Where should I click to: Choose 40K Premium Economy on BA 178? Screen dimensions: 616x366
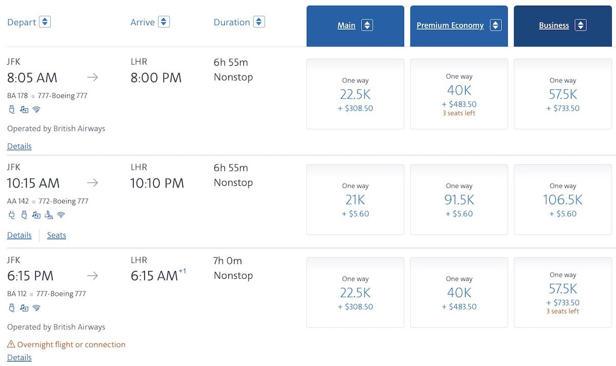(x=459, y=94)
